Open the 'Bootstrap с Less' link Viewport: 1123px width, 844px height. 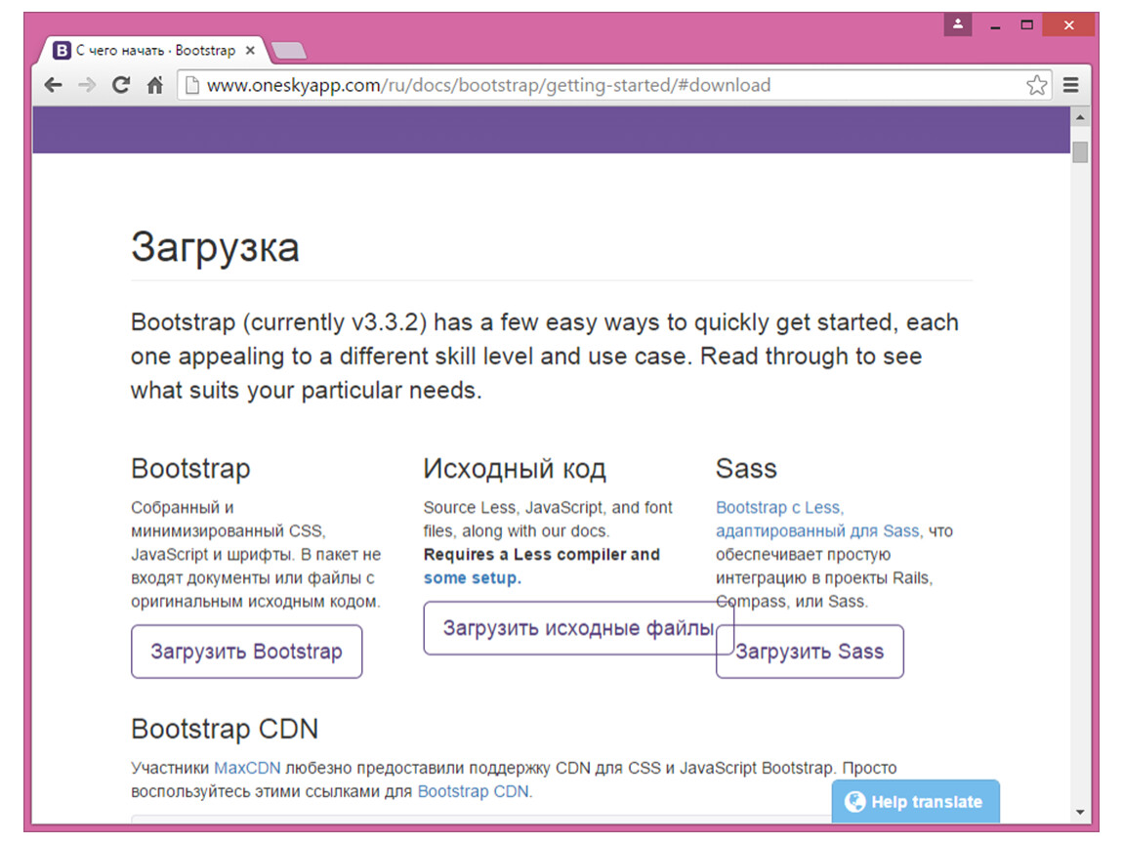[x=778, y=507]
